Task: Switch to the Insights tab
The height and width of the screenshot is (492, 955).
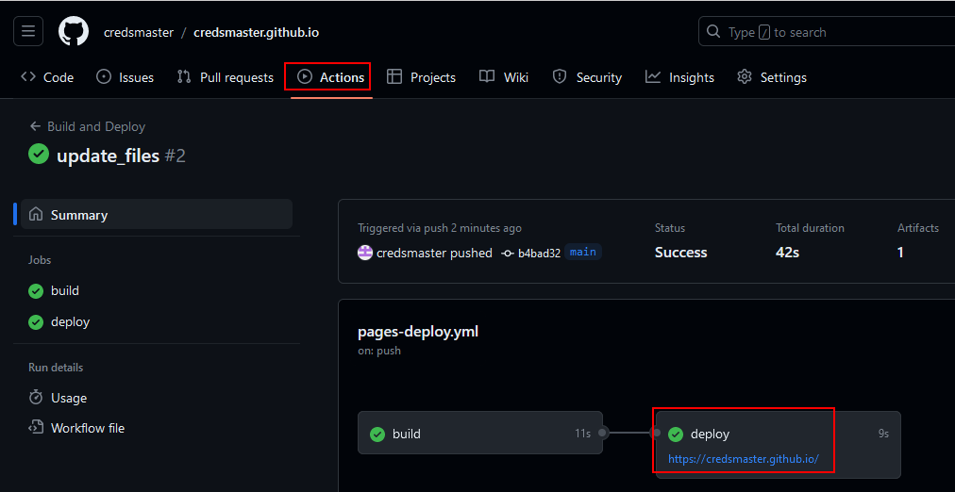Action: [679, 77]
